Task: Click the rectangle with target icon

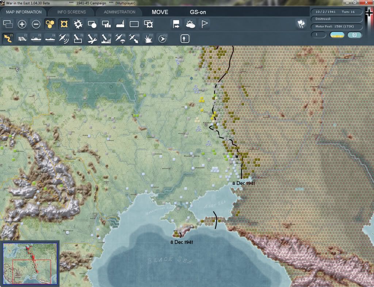Action: coord(148,24)
